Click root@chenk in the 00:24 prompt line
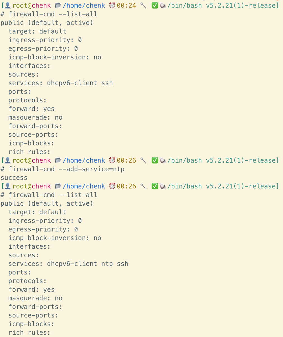The width and height of the screenshot is (283, 337). pos(32,5)
